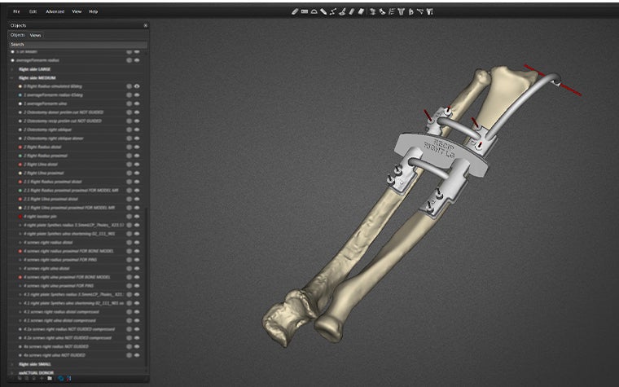Click green color dot of 2 Right Radius proximal
Screen dimensions: 619x387
[20, 156]
